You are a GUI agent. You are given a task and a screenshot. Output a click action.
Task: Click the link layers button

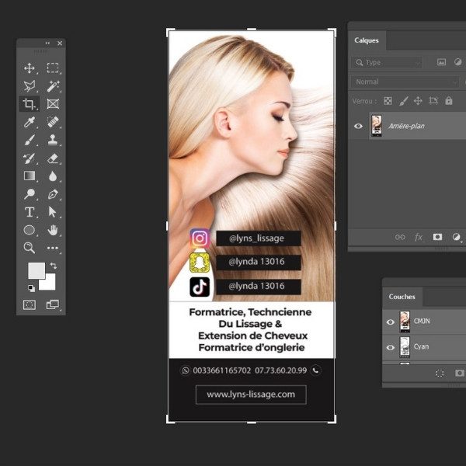coord(400,237)
